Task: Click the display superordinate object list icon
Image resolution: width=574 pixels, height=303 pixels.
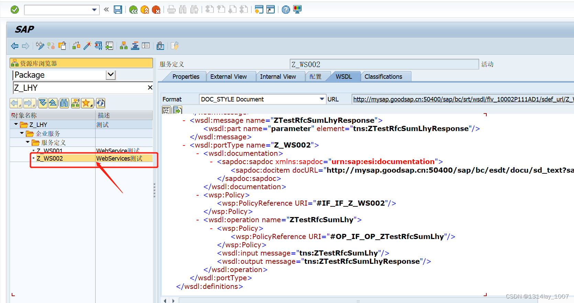Action: tap(76, 103)
